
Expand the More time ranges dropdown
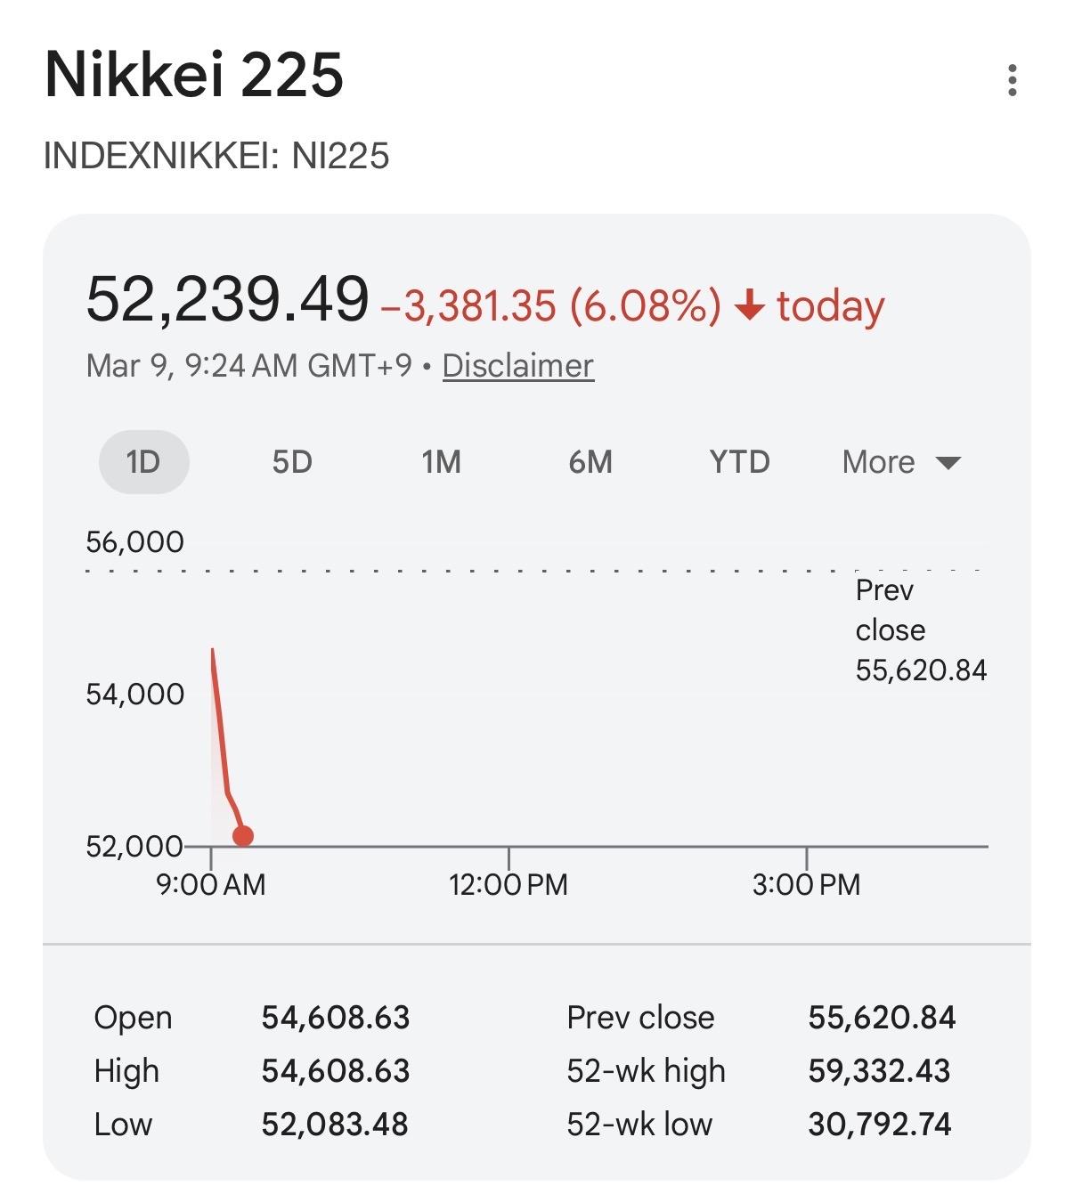[900, 462]
